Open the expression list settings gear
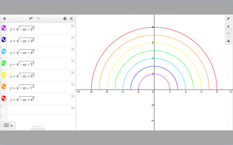Screen dimensions: 233x145 pyautogui.click(x=65, y=18)
